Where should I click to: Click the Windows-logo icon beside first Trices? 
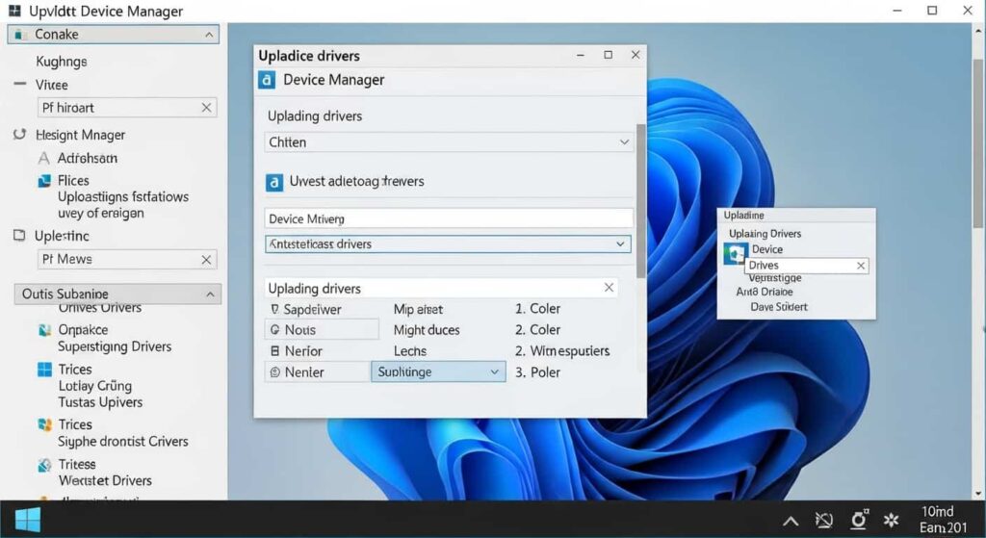[x=44, y=369]
